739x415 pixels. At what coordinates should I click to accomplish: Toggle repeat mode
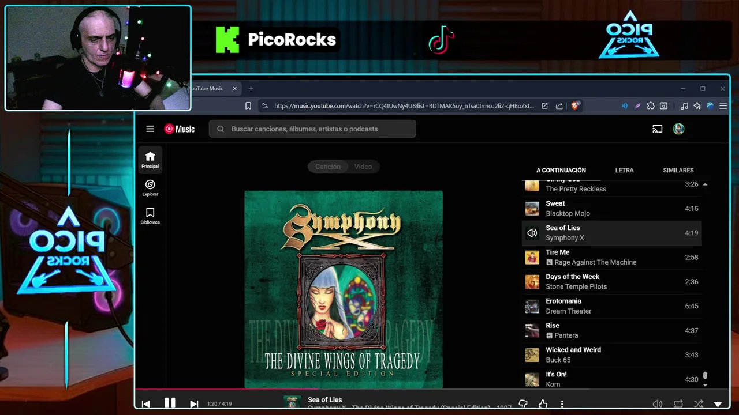678,404
